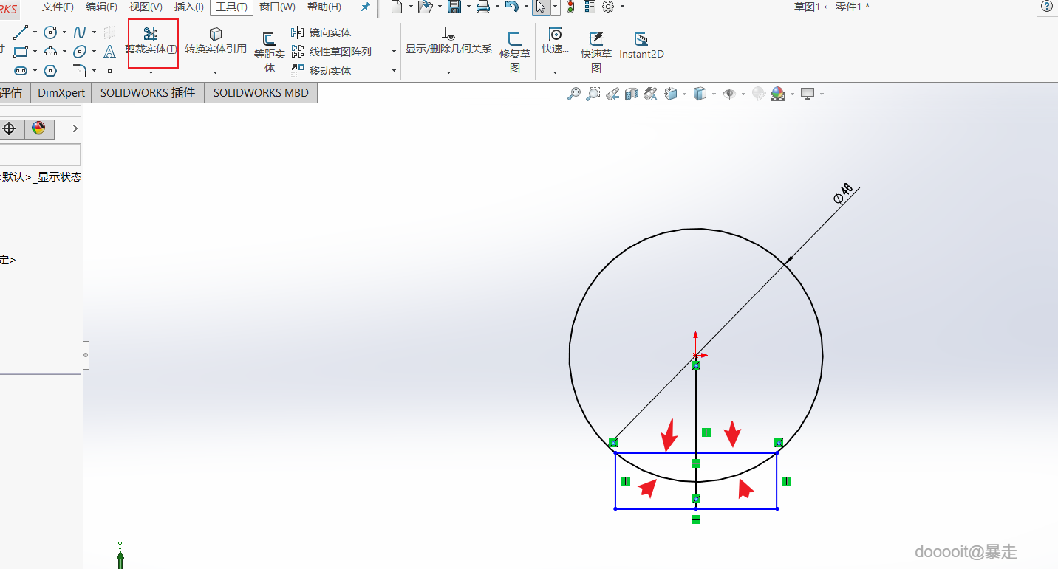The height and width of the screenshot is (569, 1058).
Task: Expand the panel tabs right chevron
Action: [x=75, y=128]
